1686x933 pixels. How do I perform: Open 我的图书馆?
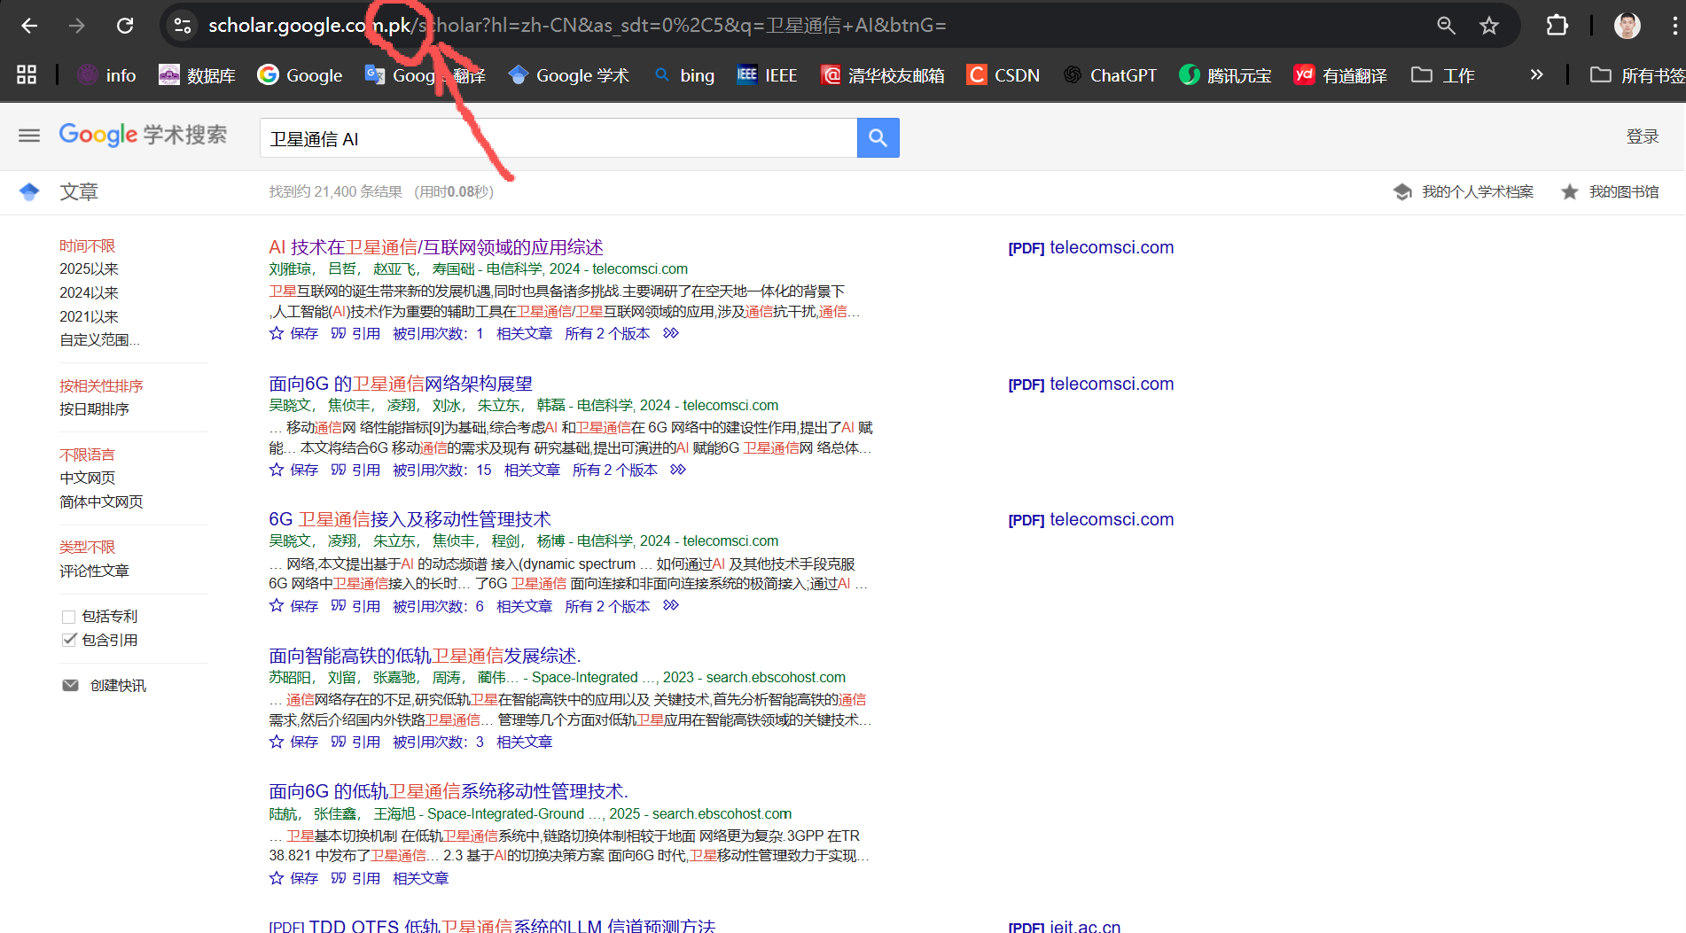pyautogui.click(x=1610, y=191)
